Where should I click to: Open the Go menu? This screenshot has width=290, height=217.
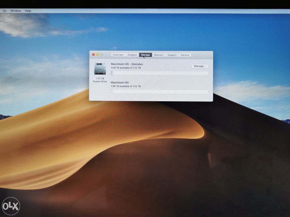(x=4, y=11)
